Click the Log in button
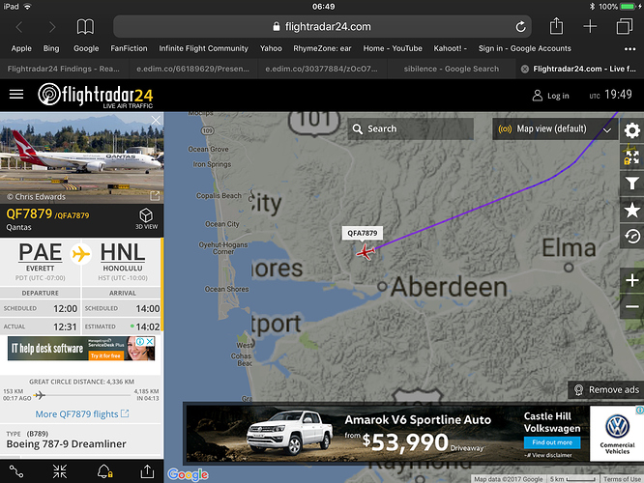The image size is (644, 483). 550,96
